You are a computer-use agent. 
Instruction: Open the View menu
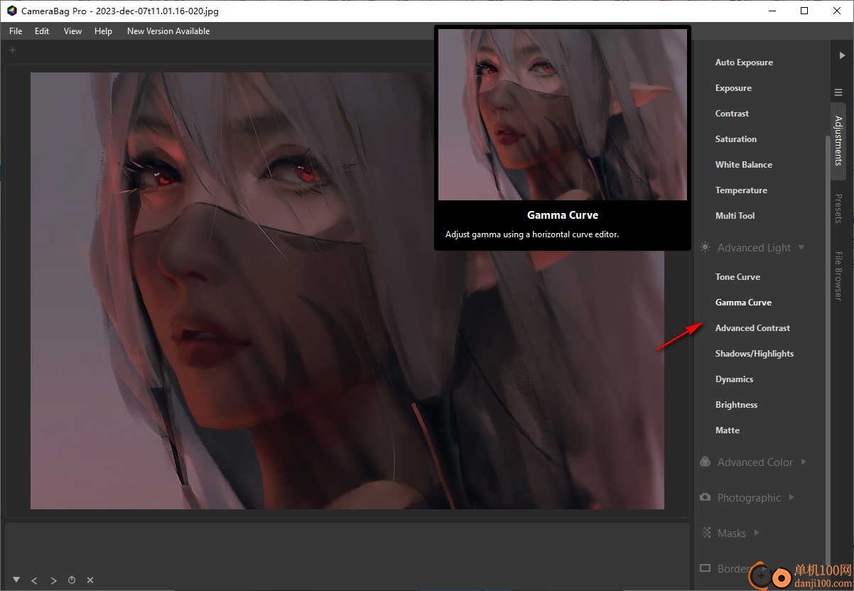pyautogui.click(x=72, y=31)
